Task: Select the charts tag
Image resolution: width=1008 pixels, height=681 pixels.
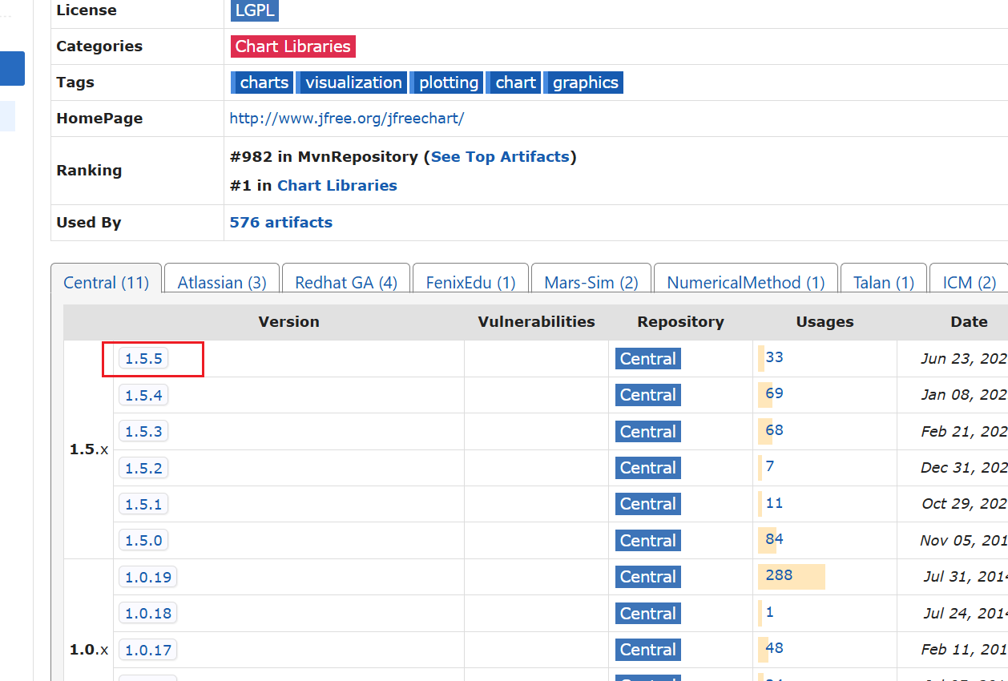Action: [x=263, y=83]
